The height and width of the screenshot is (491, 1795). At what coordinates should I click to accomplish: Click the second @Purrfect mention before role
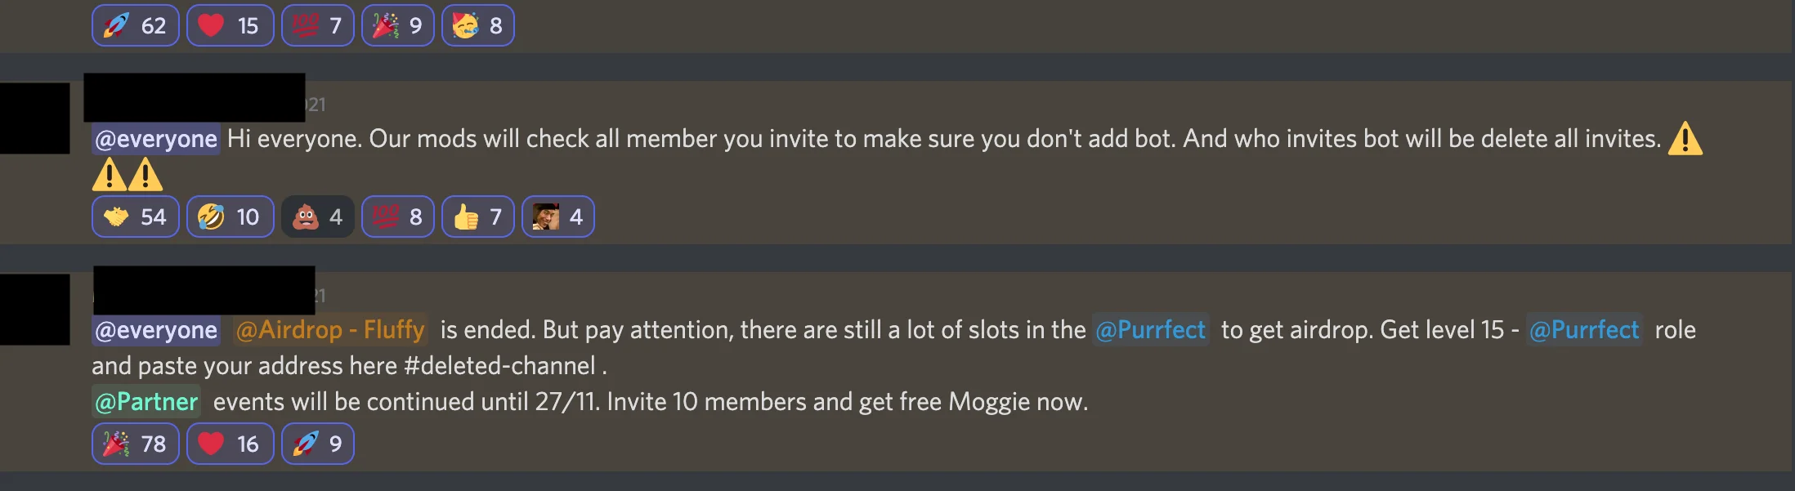[x=1584, y=330]
